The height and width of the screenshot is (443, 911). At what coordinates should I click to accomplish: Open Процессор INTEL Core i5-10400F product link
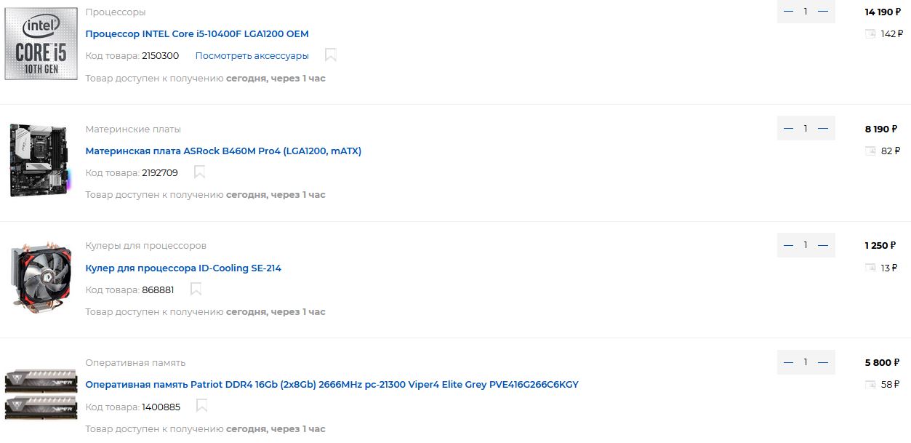(197, 33)
